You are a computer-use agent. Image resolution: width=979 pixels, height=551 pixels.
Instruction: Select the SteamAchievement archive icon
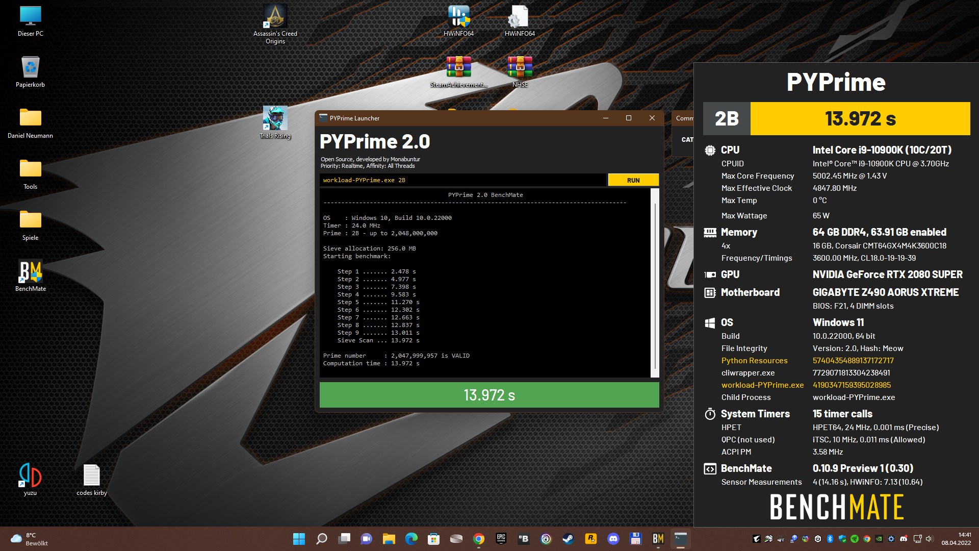tap(459, 72)
